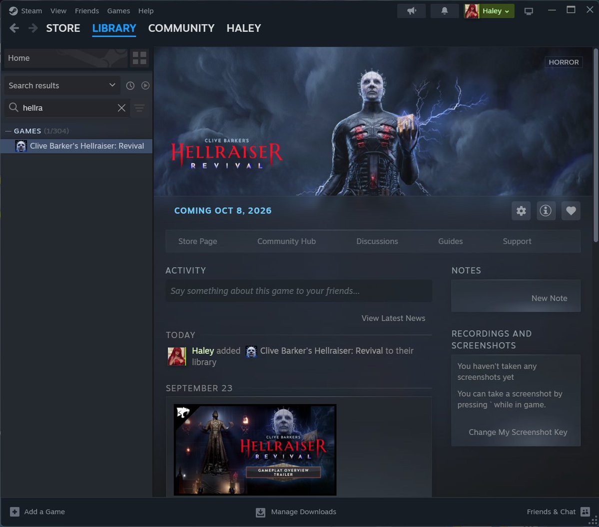Click the search magnifier icon
Viewport: 599px width, 527px height.
[14, 108]
